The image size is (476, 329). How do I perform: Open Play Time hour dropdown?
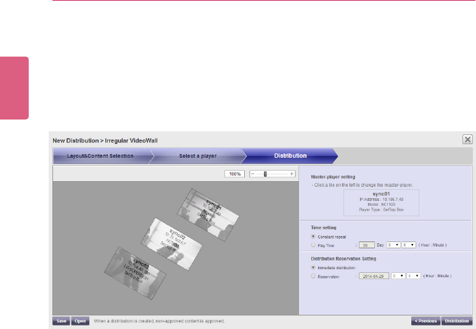click(x=393, y=245)
